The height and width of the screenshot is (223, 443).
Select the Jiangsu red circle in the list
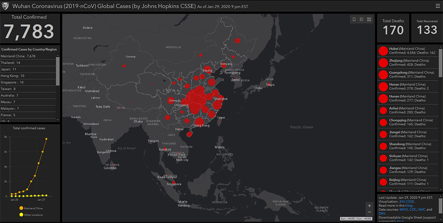click(x=383, y=170)
